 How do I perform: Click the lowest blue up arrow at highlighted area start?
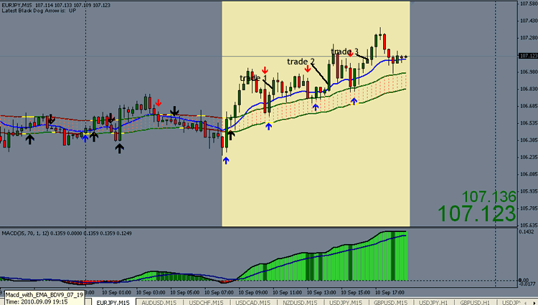point(226,161)
